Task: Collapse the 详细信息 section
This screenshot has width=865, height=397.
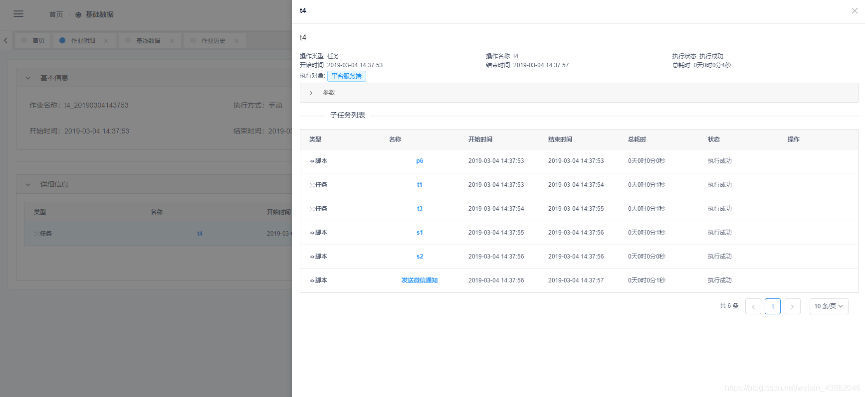Action: pos(28,184)
